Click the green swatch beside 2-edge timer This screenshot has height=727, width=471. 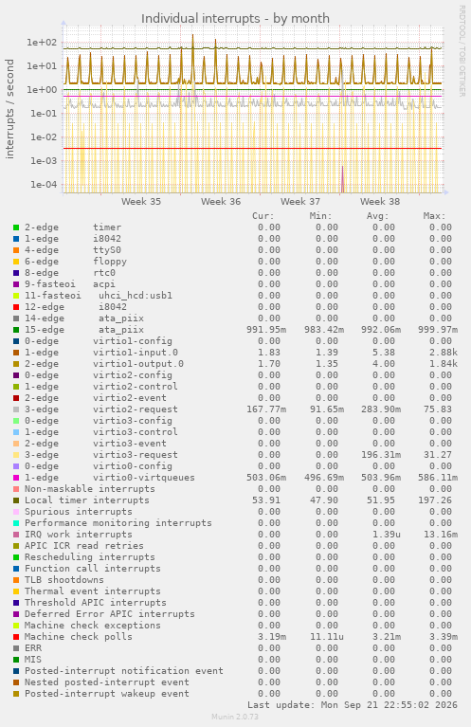[x=16, y=227]
